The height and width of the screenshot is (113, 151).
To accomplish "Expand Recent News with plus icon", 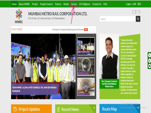I will (x=94, y=108).
